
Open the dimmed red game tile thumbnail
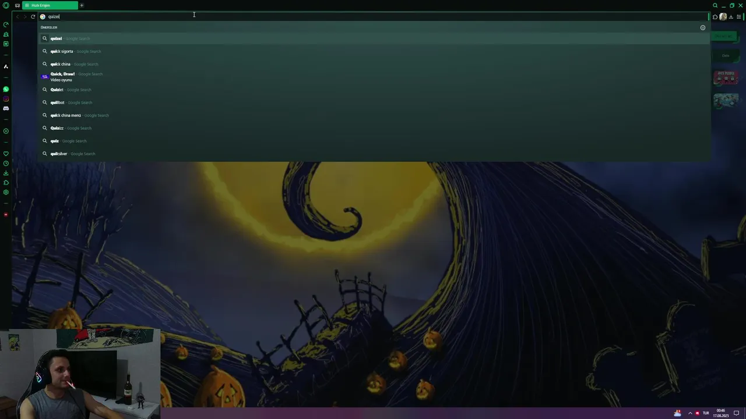coord(726,77)
